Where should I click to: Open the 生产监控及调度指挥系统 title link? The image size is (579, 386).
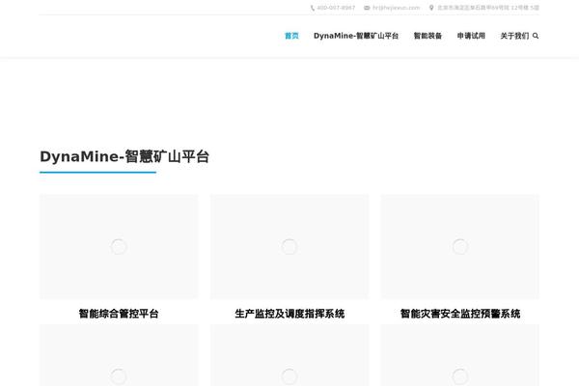[x=289, y=314]
